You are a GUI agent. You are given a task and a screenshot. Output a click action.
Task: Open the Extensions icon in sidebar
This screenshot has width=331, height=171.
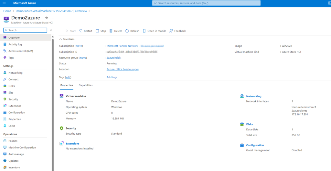(5, 106)
